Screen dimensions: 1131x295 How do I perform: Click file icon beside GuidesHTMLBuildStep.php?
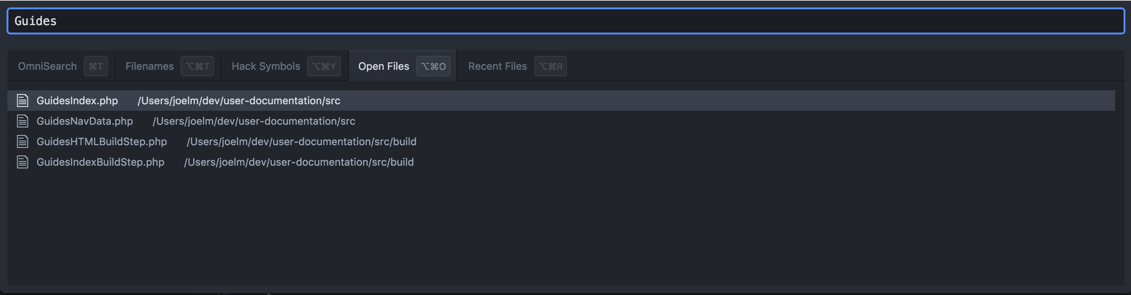pyautogui.click(x=22, y=141)
